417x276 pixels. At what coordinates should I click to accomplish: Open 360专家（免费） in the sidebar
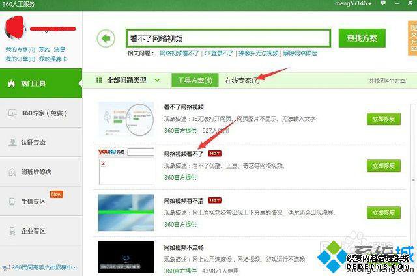(x=41, y=113)
